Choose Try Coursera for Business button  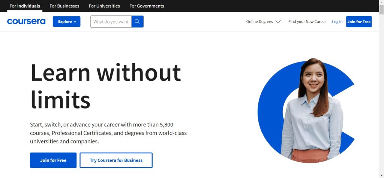click(x=116, y=160)
